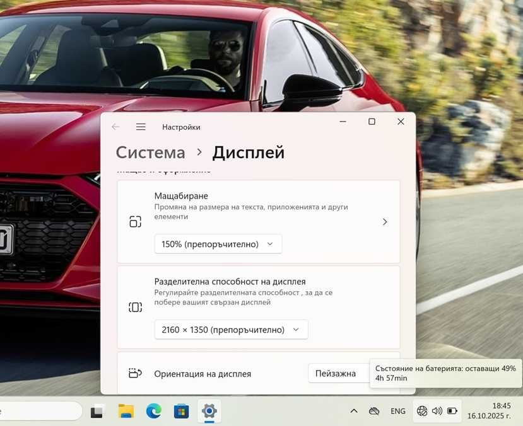Click the OneDrive cloud tray icon

[x=374, y=412]
